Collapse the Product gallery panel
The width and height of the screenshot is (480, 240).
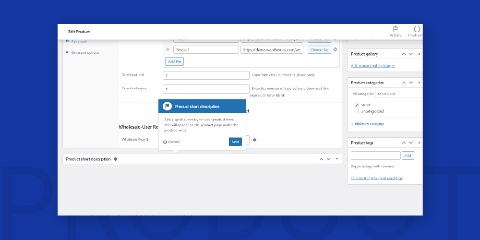419,54
